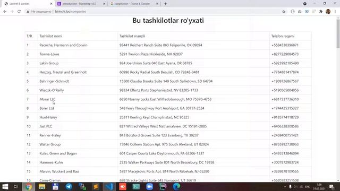Click the blue screen-recorder extension icon
Image resolution: width=340 pixels, height=191 pixels.
[x=307, y=12]
